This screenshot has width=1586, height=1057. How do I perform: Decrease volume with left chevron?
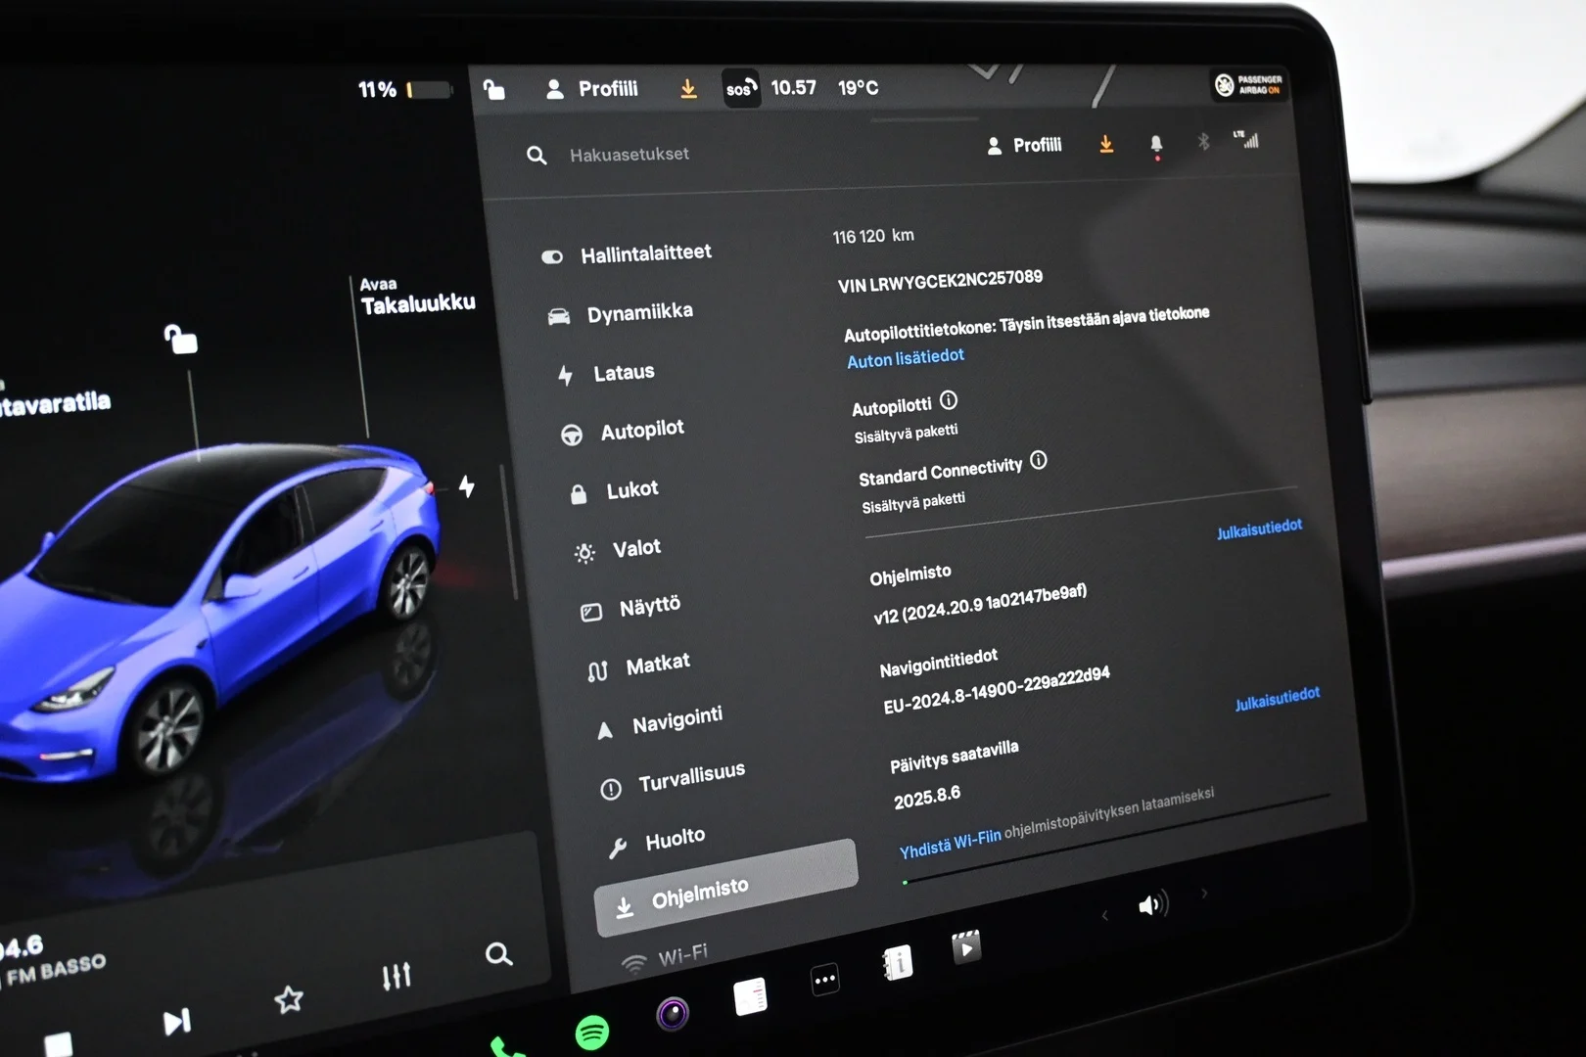1104,916
